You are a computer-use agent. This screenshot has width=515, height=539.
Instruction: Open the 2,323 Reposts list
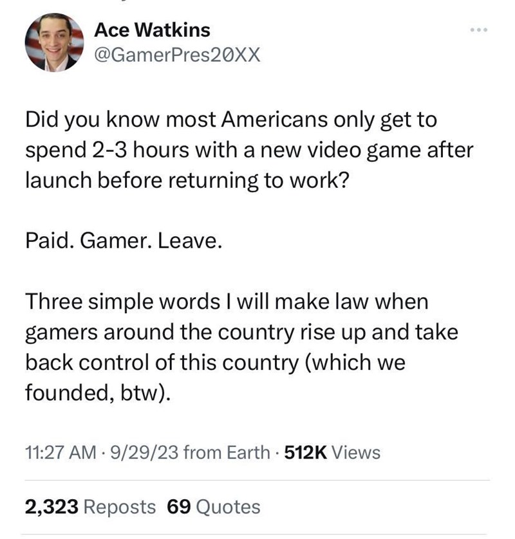[90, 507]
